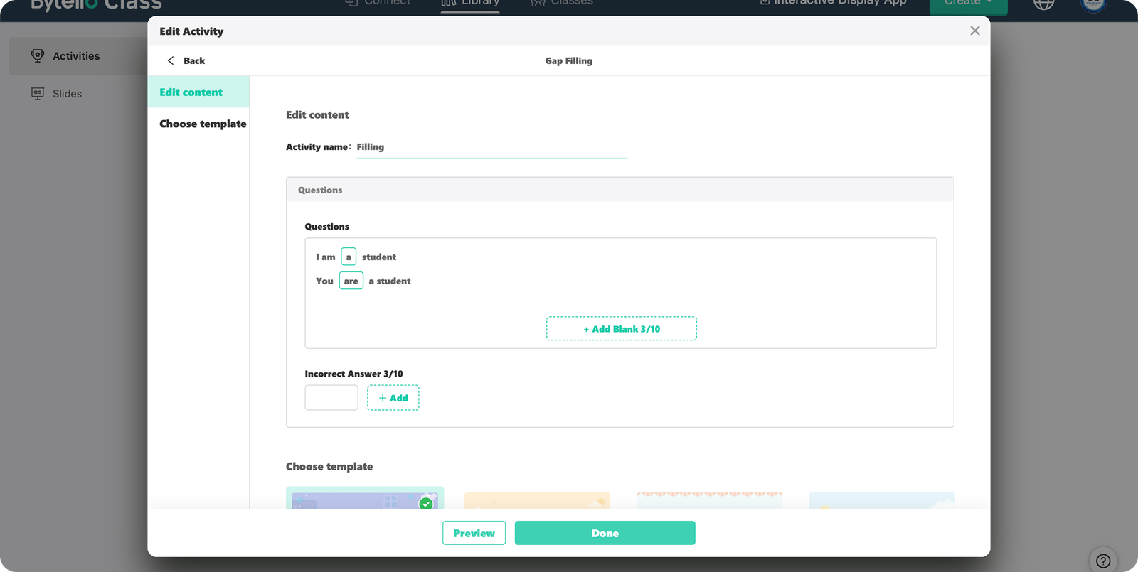
Task: Click the globe language icon
Action: [1043, 4]
